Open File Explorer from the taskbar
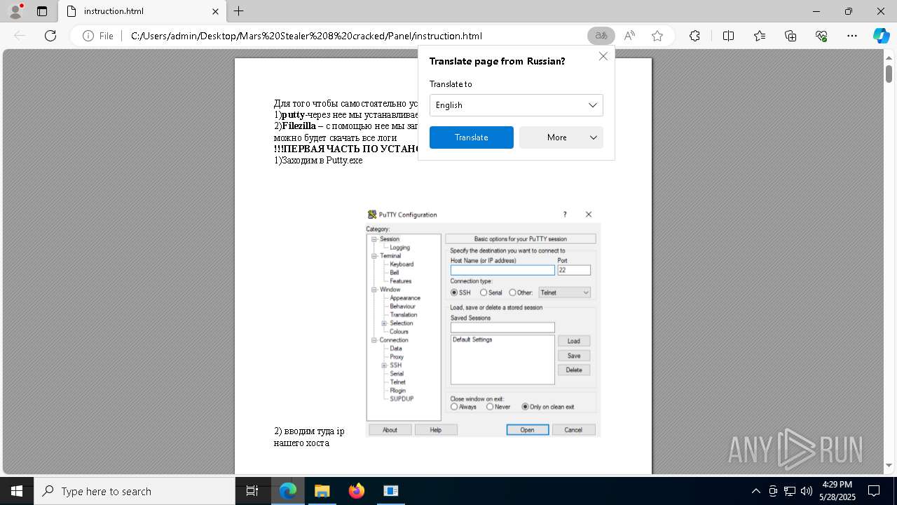Viewport: 897px width, 505px height. point(322,491)
